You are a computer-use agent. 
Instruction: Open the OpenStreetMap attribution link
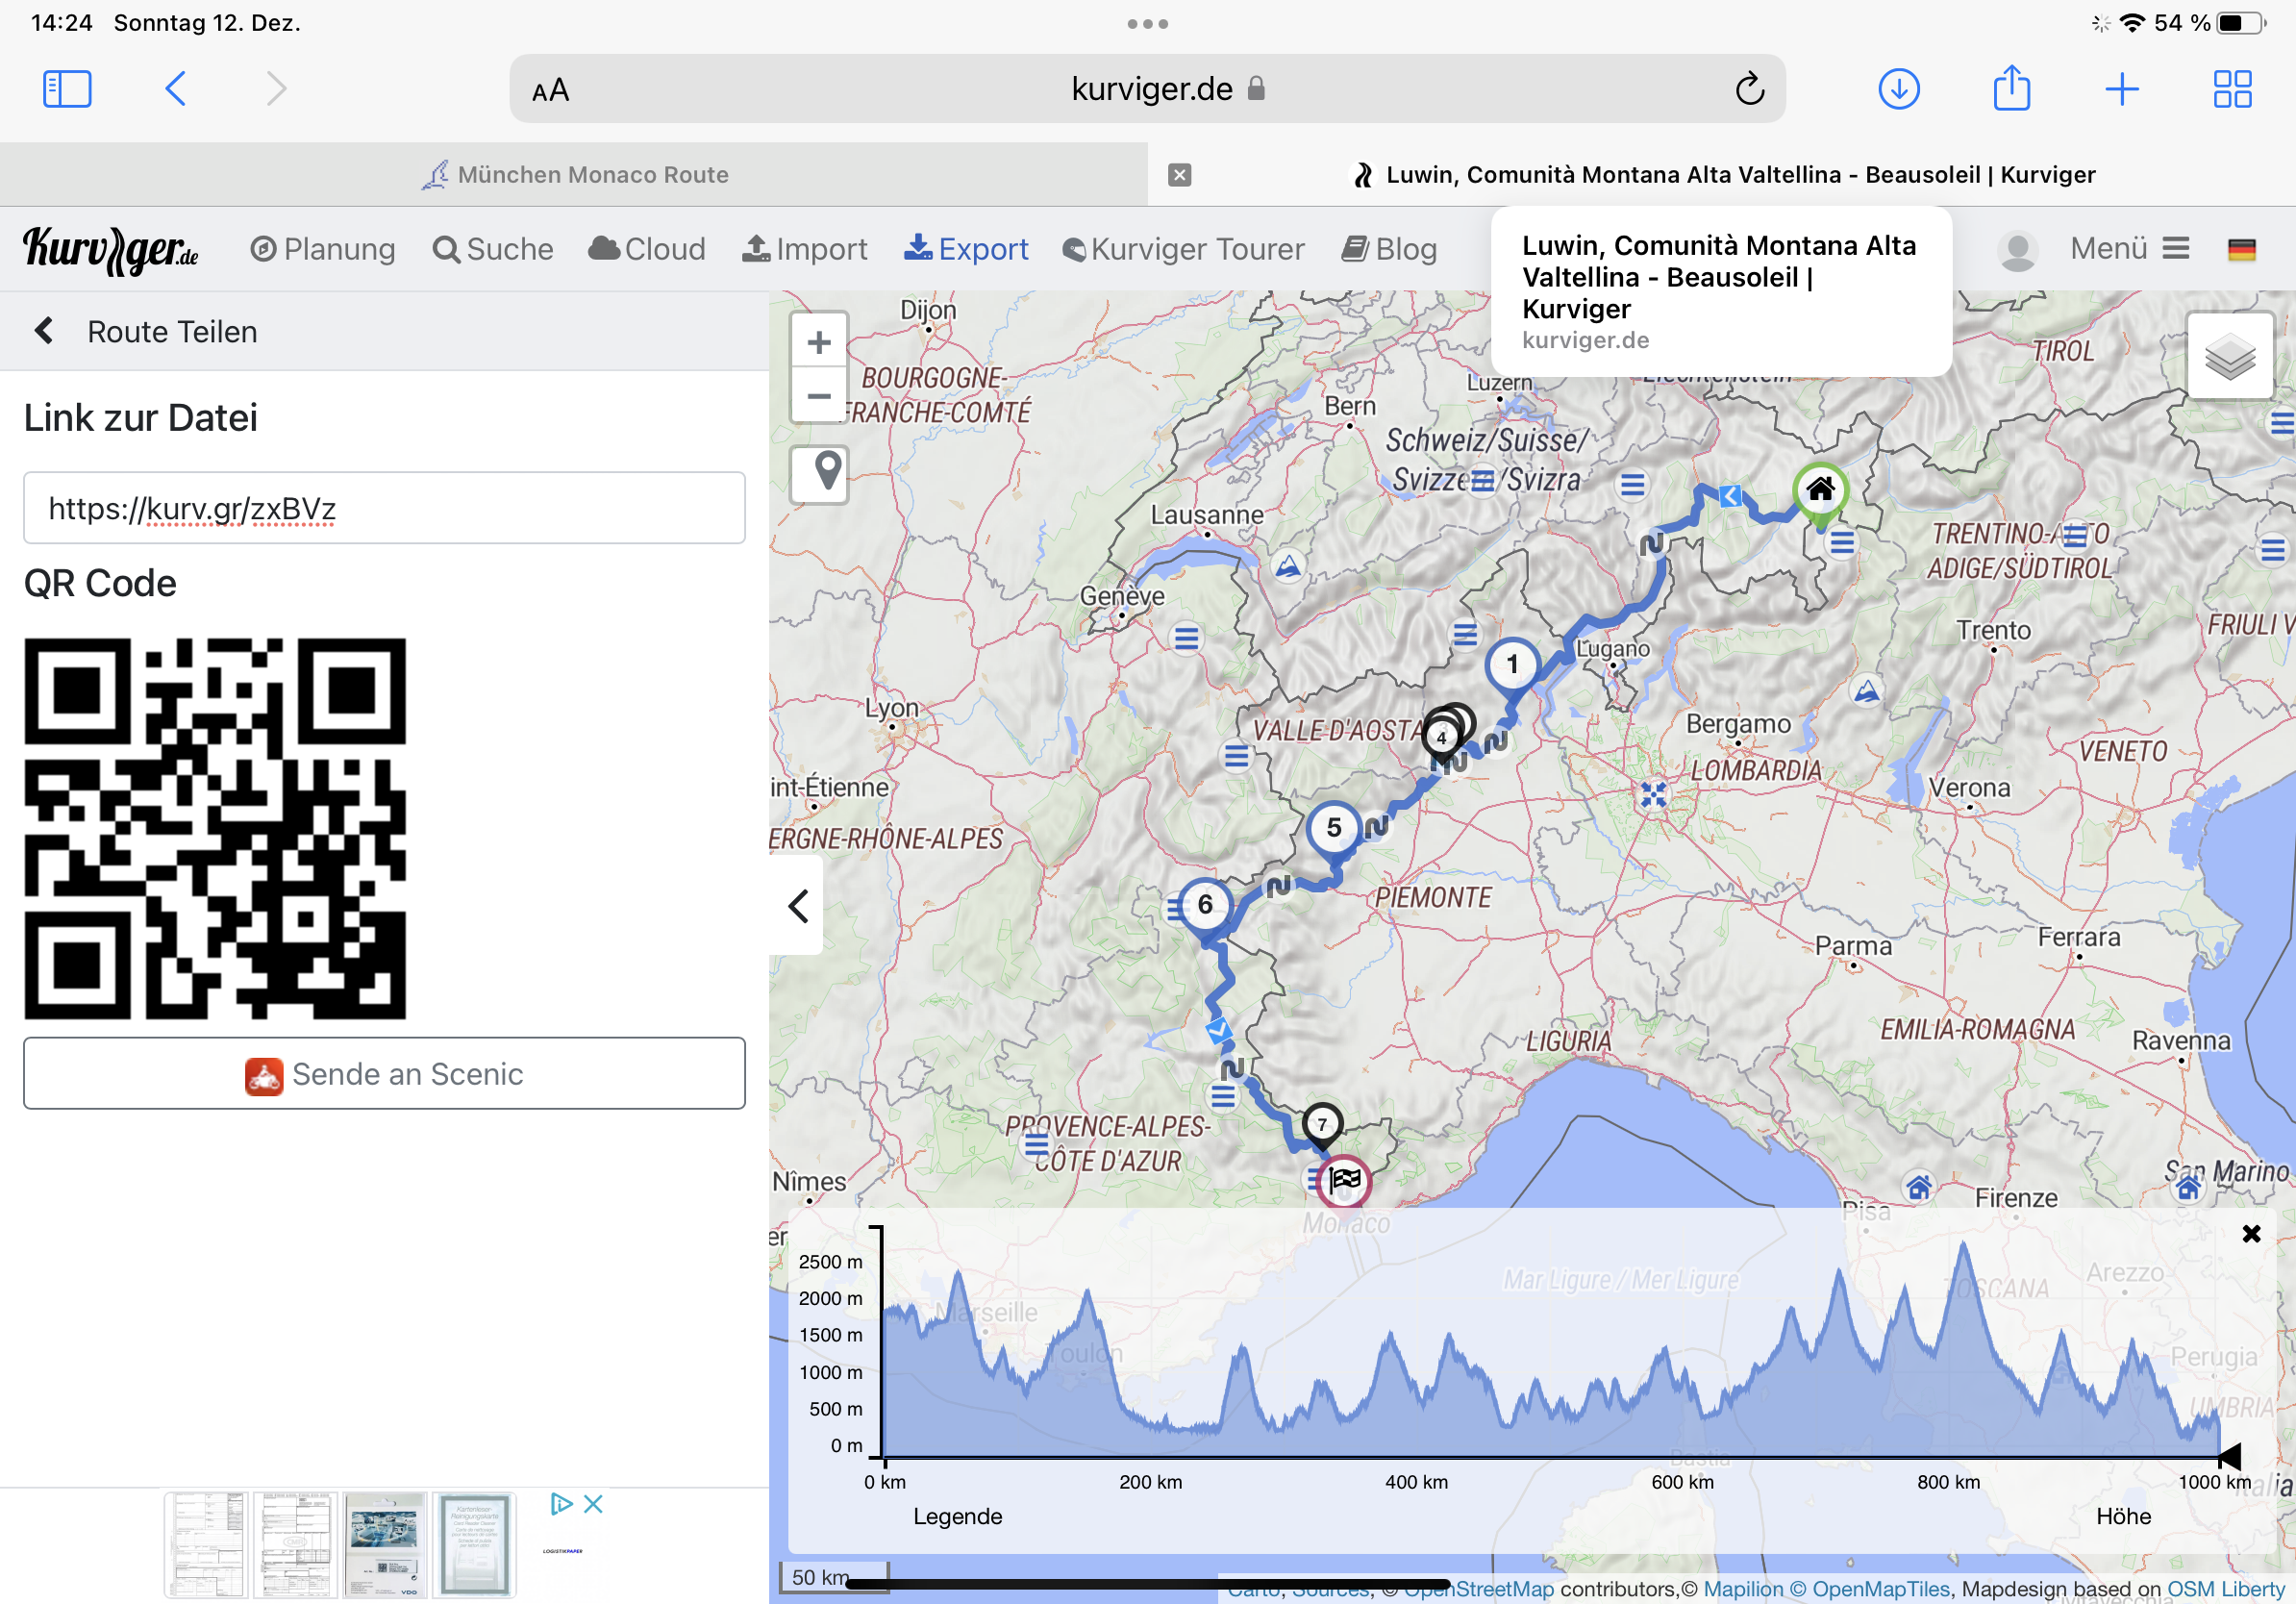(x=1479, y=1588)
